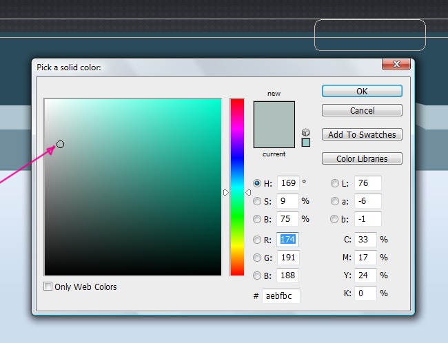Click the Add To Swatches button
This screenshot has height=343, width=448.
[362, 134]
